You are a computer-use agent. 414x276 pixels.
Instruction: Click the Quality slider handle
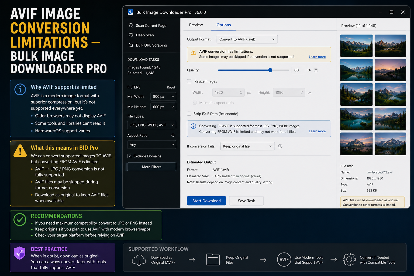tap(270, 70)
